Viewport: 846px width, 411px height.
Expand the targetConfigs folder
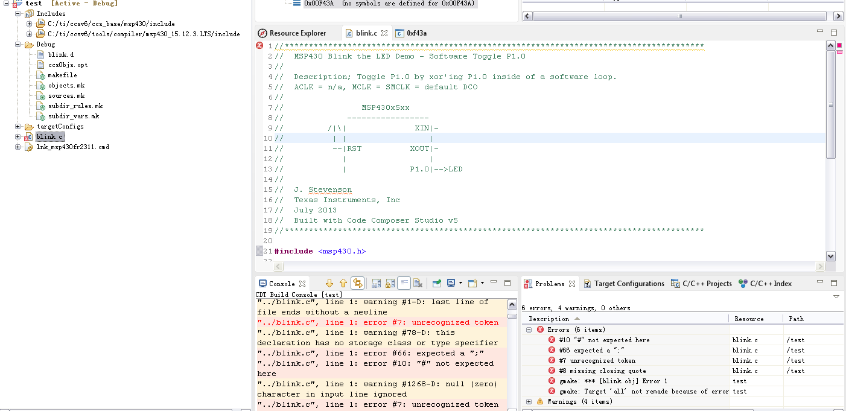coord(18,127)
